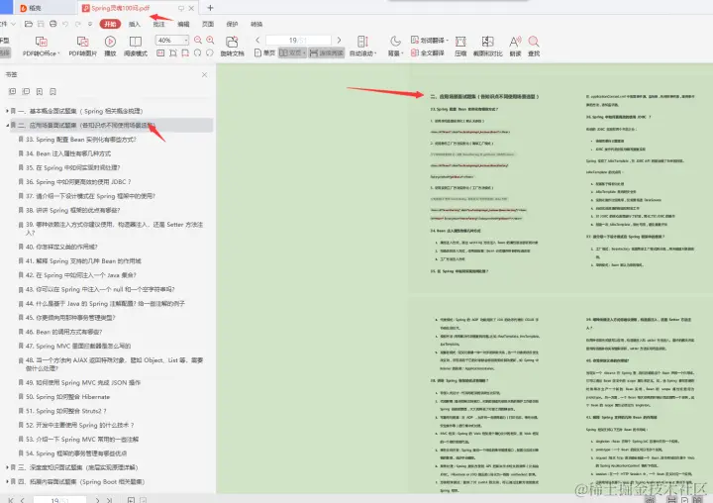Toggle 双页 two-page view
The image size is (713, 503).
292,53
